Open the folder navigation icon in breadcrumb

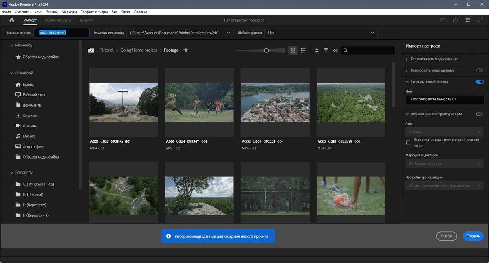click(91, 50)
